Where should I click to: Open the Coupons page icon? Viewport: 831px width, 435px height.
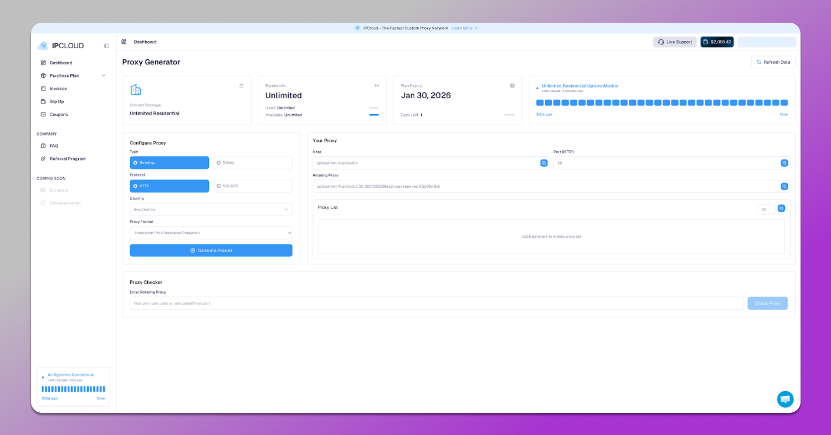[x=44, y=114]
